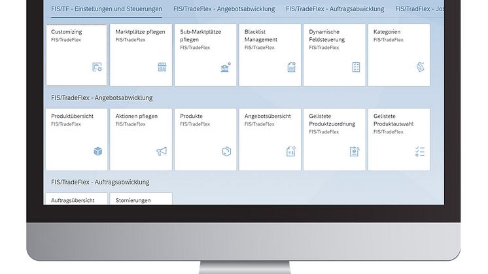Open the Produkte tile
The width and height of the screenshot is (488, 274).
pyautogui.click(x=205, y=139)
